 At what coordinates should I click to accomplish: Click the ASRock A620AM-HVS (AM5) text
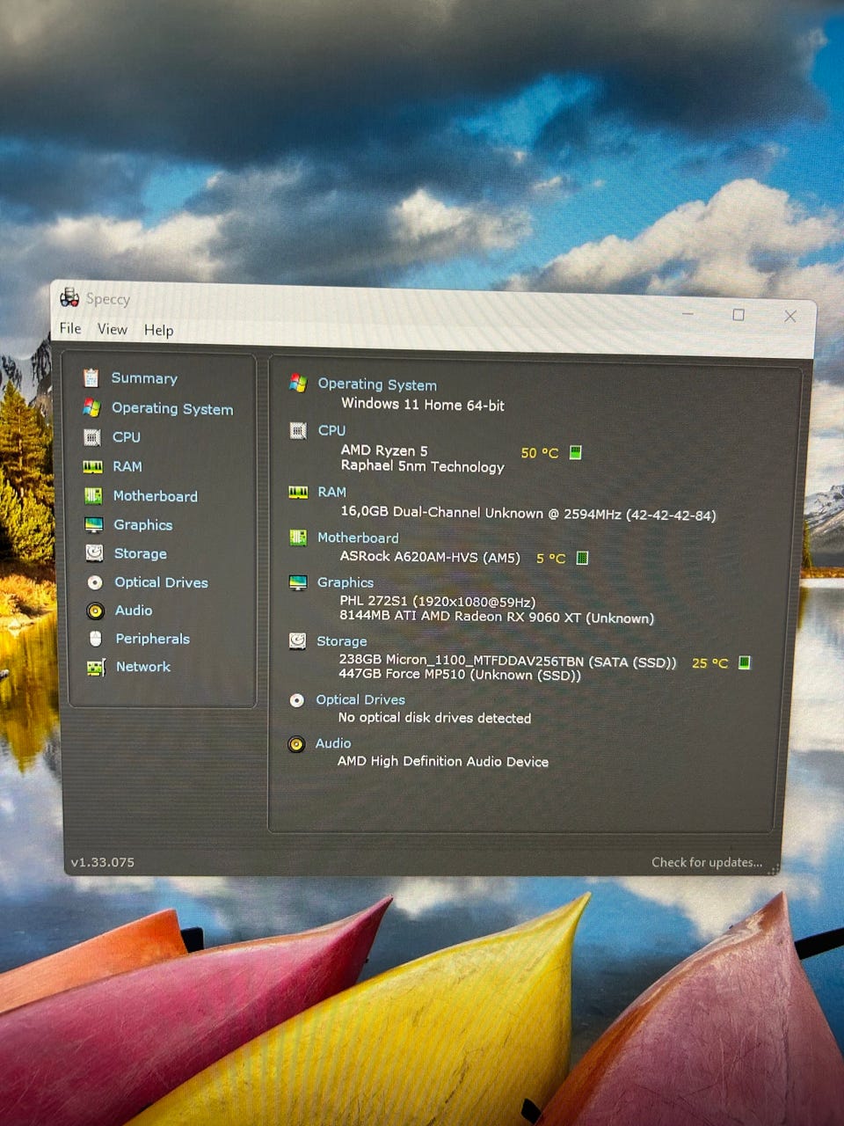click(430, 557)
